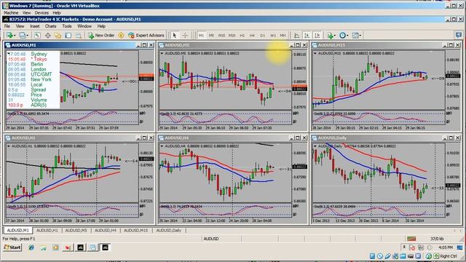Toggle the Expert Advisors button

tap(146, 36)
